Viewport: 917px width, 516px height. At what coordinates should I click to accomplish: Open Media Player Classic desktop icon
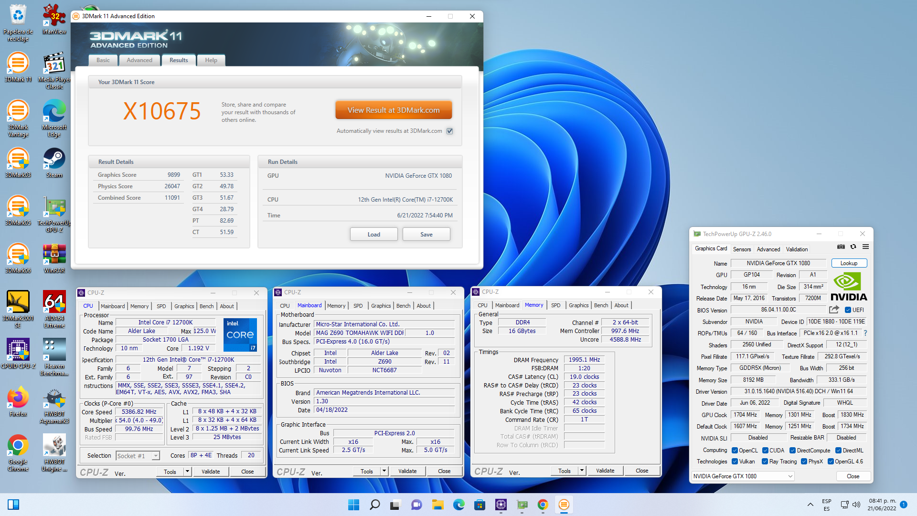(x=54, y=70)
